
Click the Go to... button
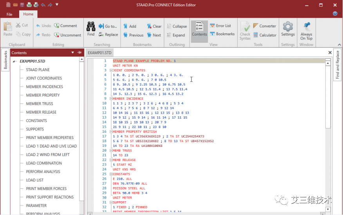[108, 26]
